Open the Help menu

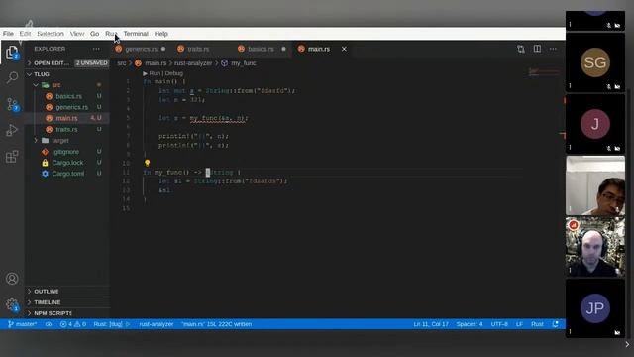[160, 34]
